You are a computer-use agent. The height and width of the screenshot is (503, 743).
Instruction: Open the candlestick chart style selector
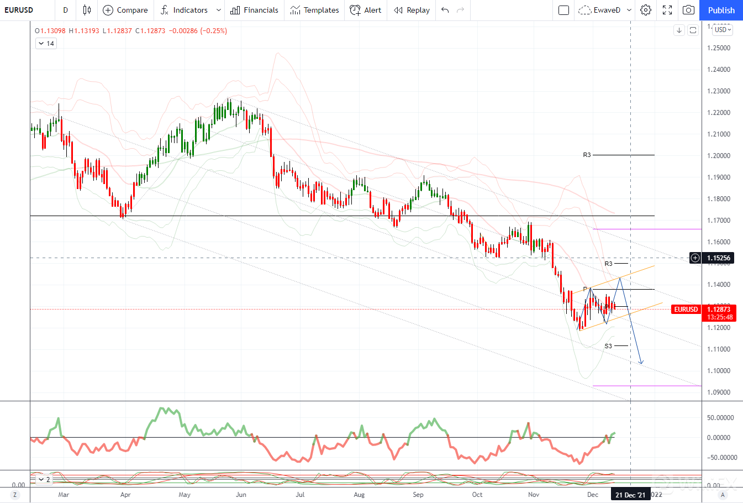pos(87,10)
